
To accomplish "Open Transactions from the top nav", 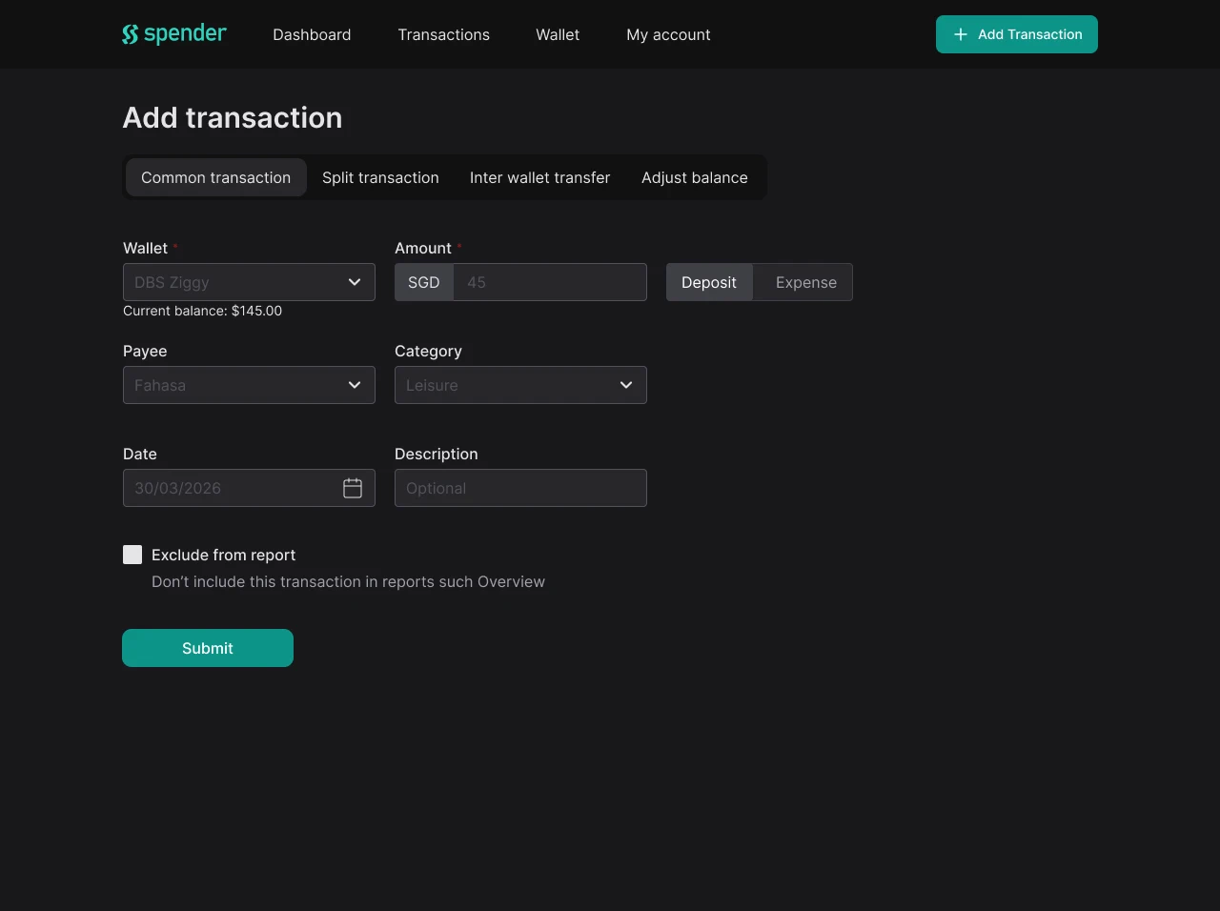I will pyautogui.click(x=444, y=34).
